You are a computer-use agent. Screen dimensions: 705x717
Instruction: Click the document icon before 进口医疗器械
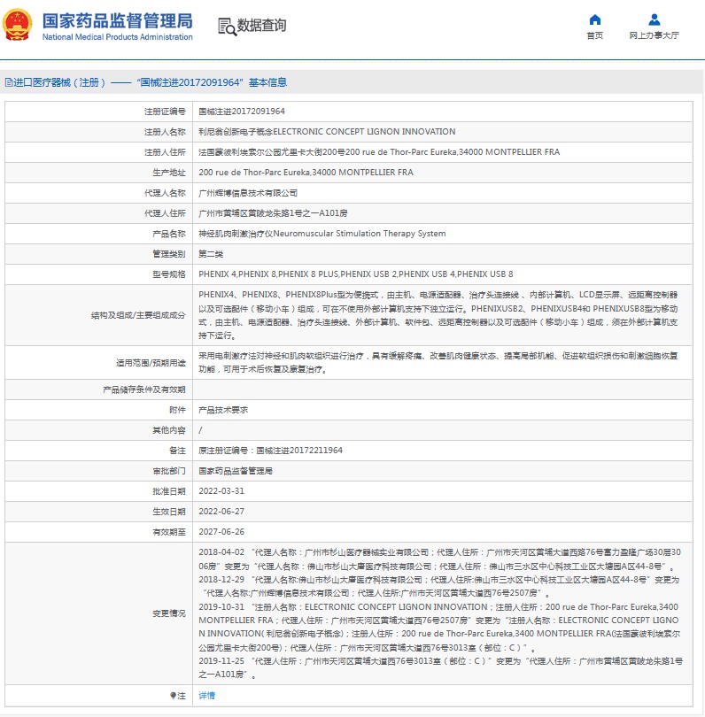[x=9, y=82]
